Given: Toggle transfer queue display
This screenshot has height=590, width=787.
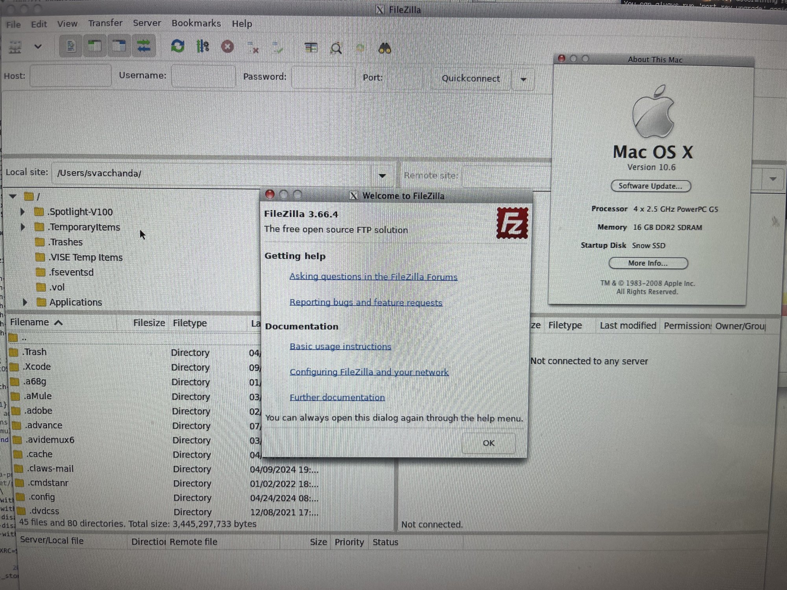Looking at the screenshot, I should tap(144, 47).
